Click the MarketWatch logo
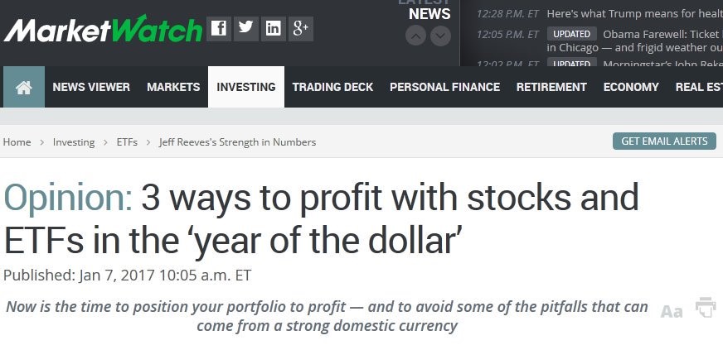Screen dimensions: 723x345 click(x=103, y=30)
